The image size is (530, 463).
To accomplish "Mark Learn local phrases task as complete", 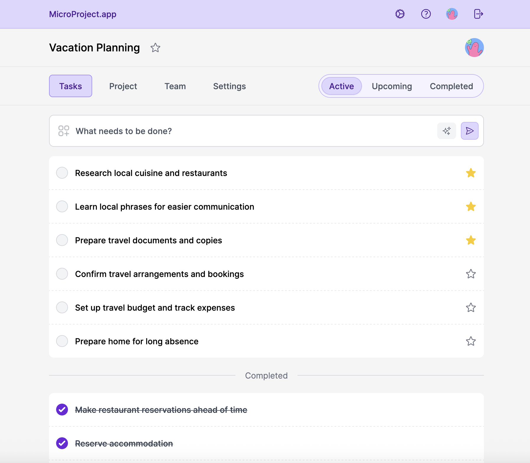I will click(x=62, y=207).
